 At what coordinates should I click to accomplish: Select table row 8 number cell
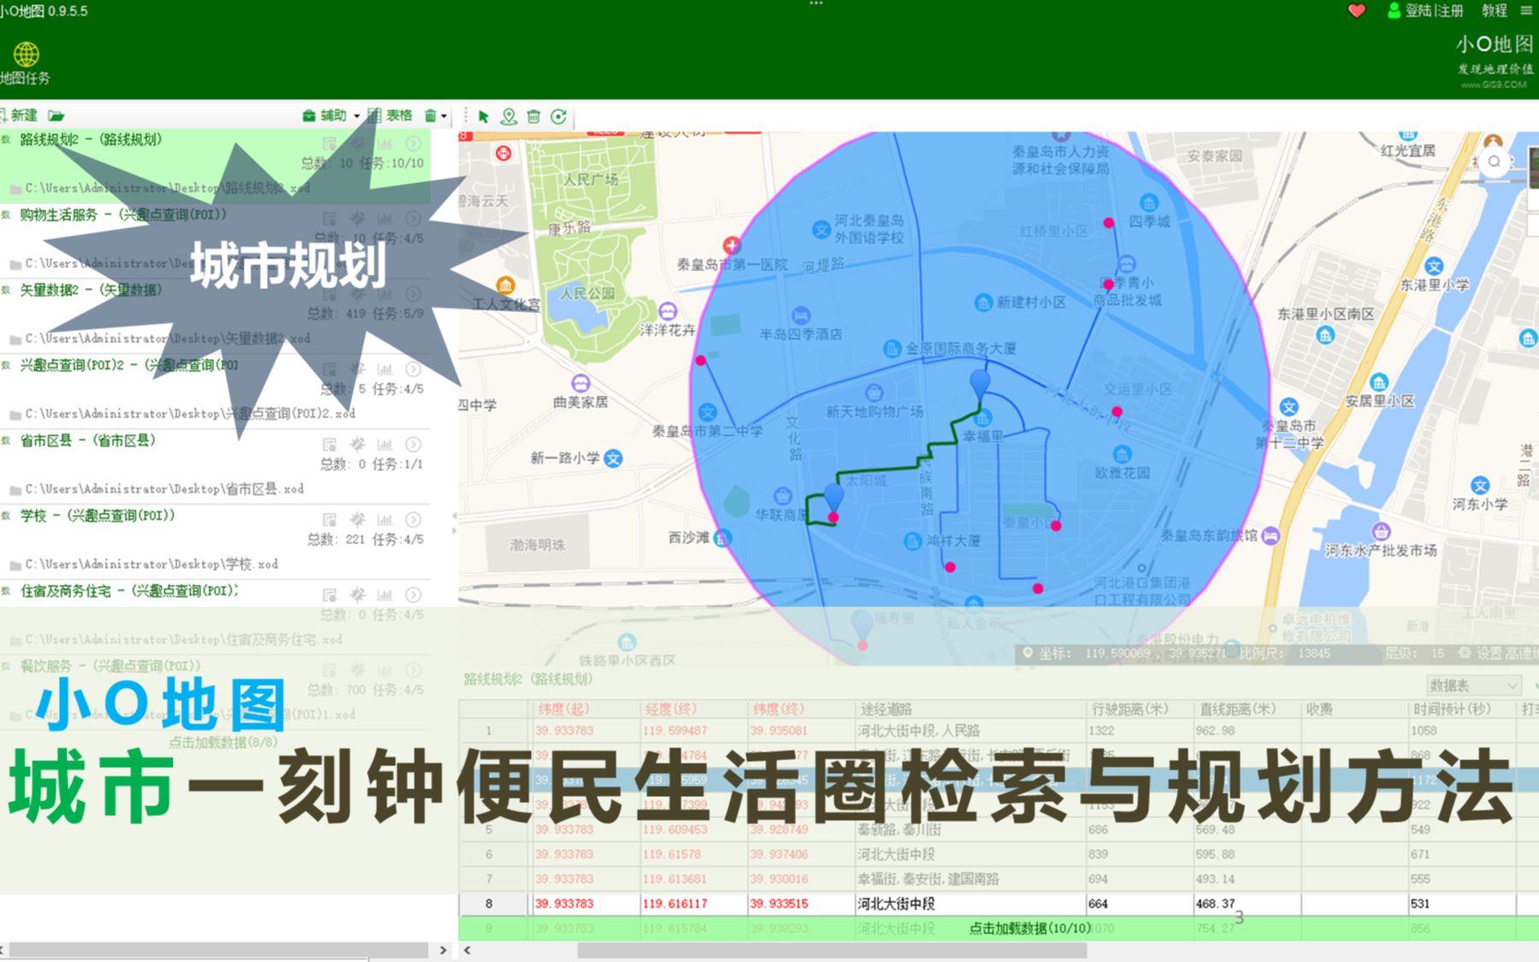(x=489, y=904)
